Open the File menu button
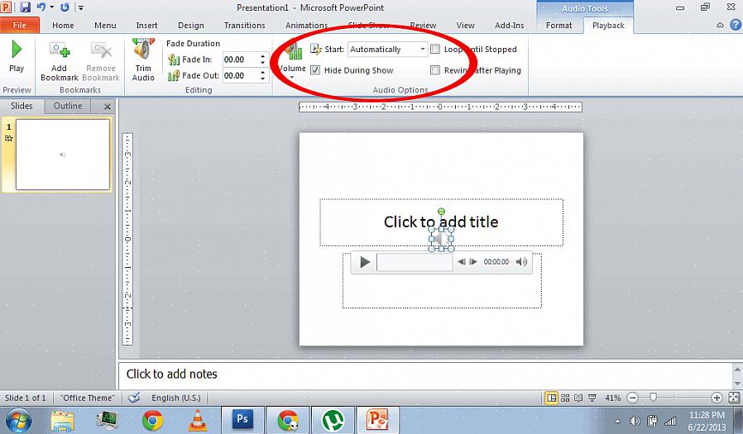The height and width of the screenshot is (434, 743). tap(19, 26)
